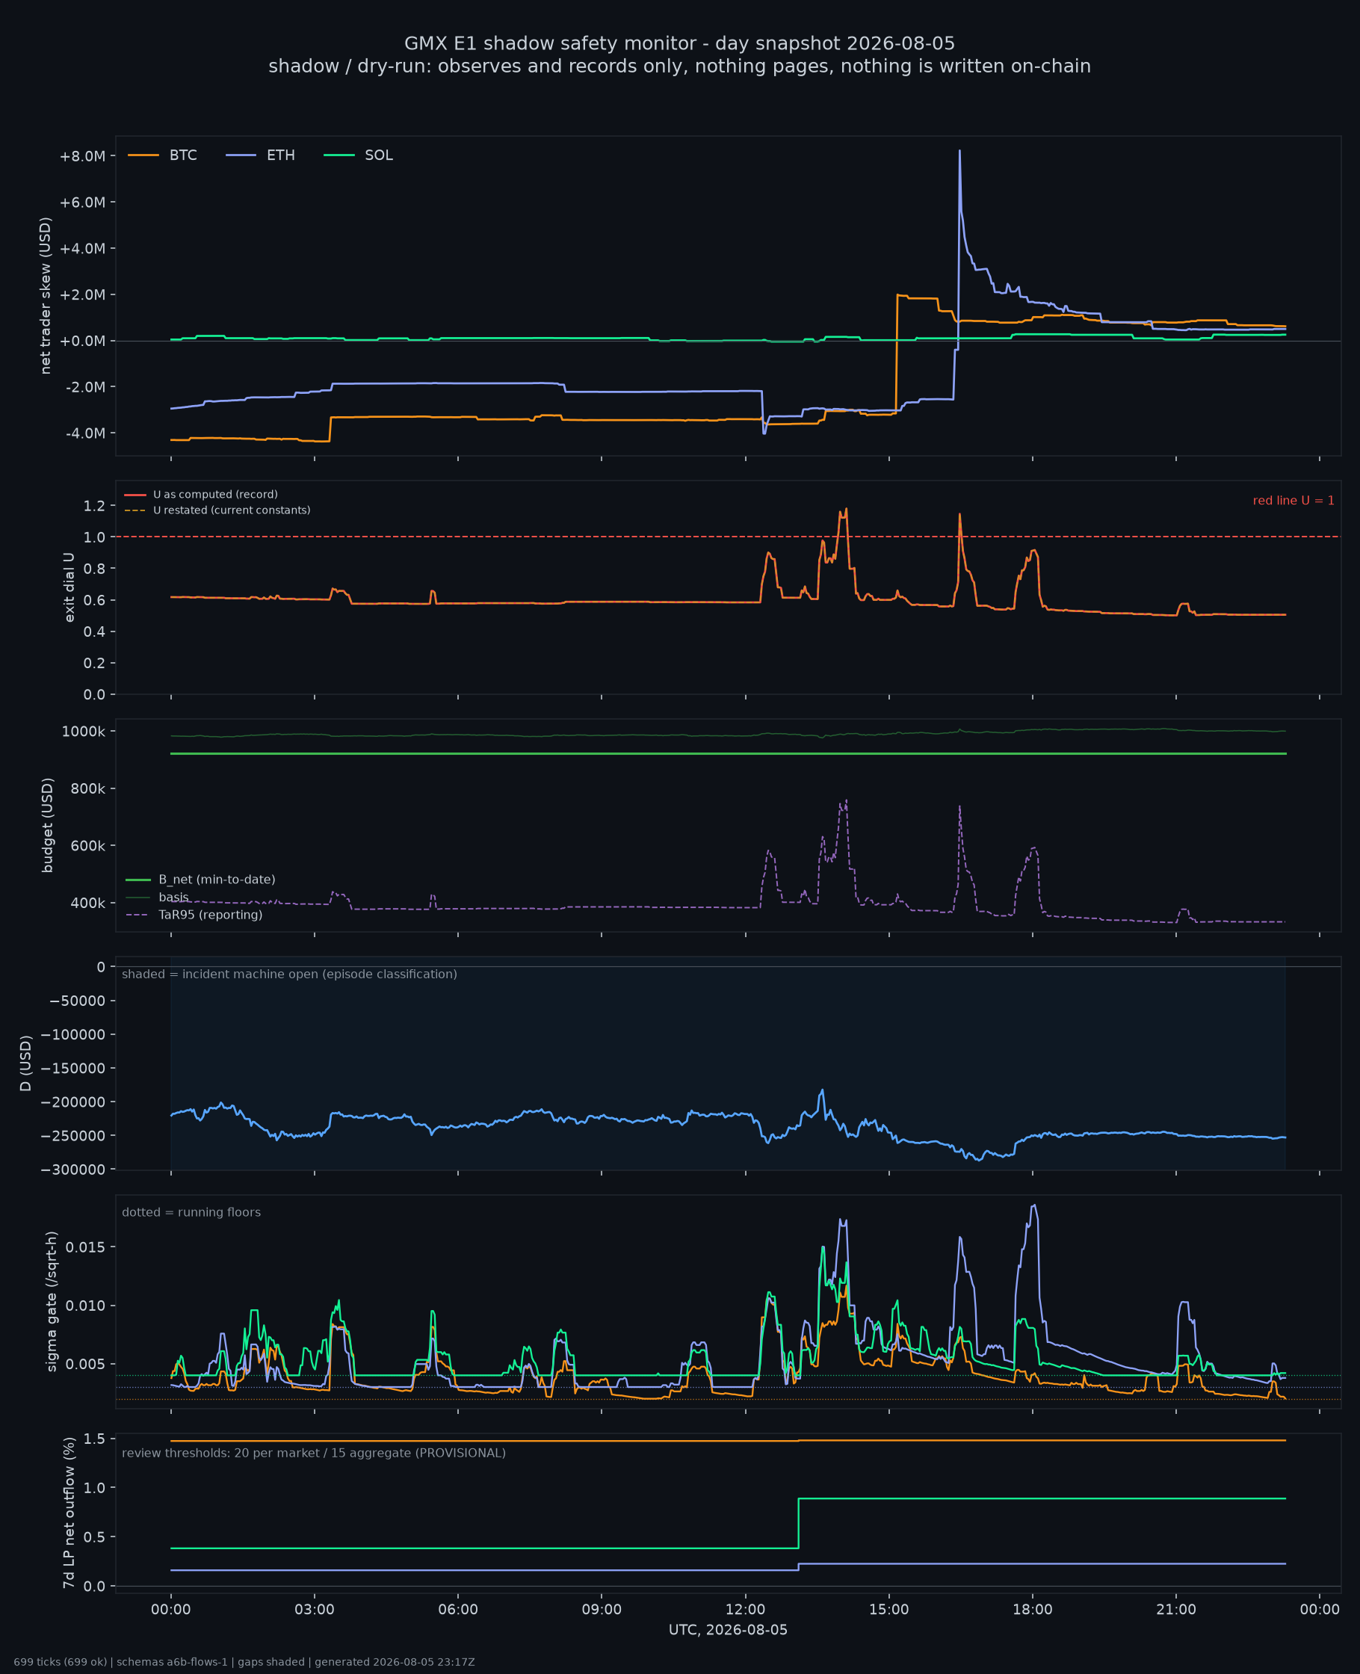
Task: Click the 1.2 tick on exit dial axis
Action: 94,506
